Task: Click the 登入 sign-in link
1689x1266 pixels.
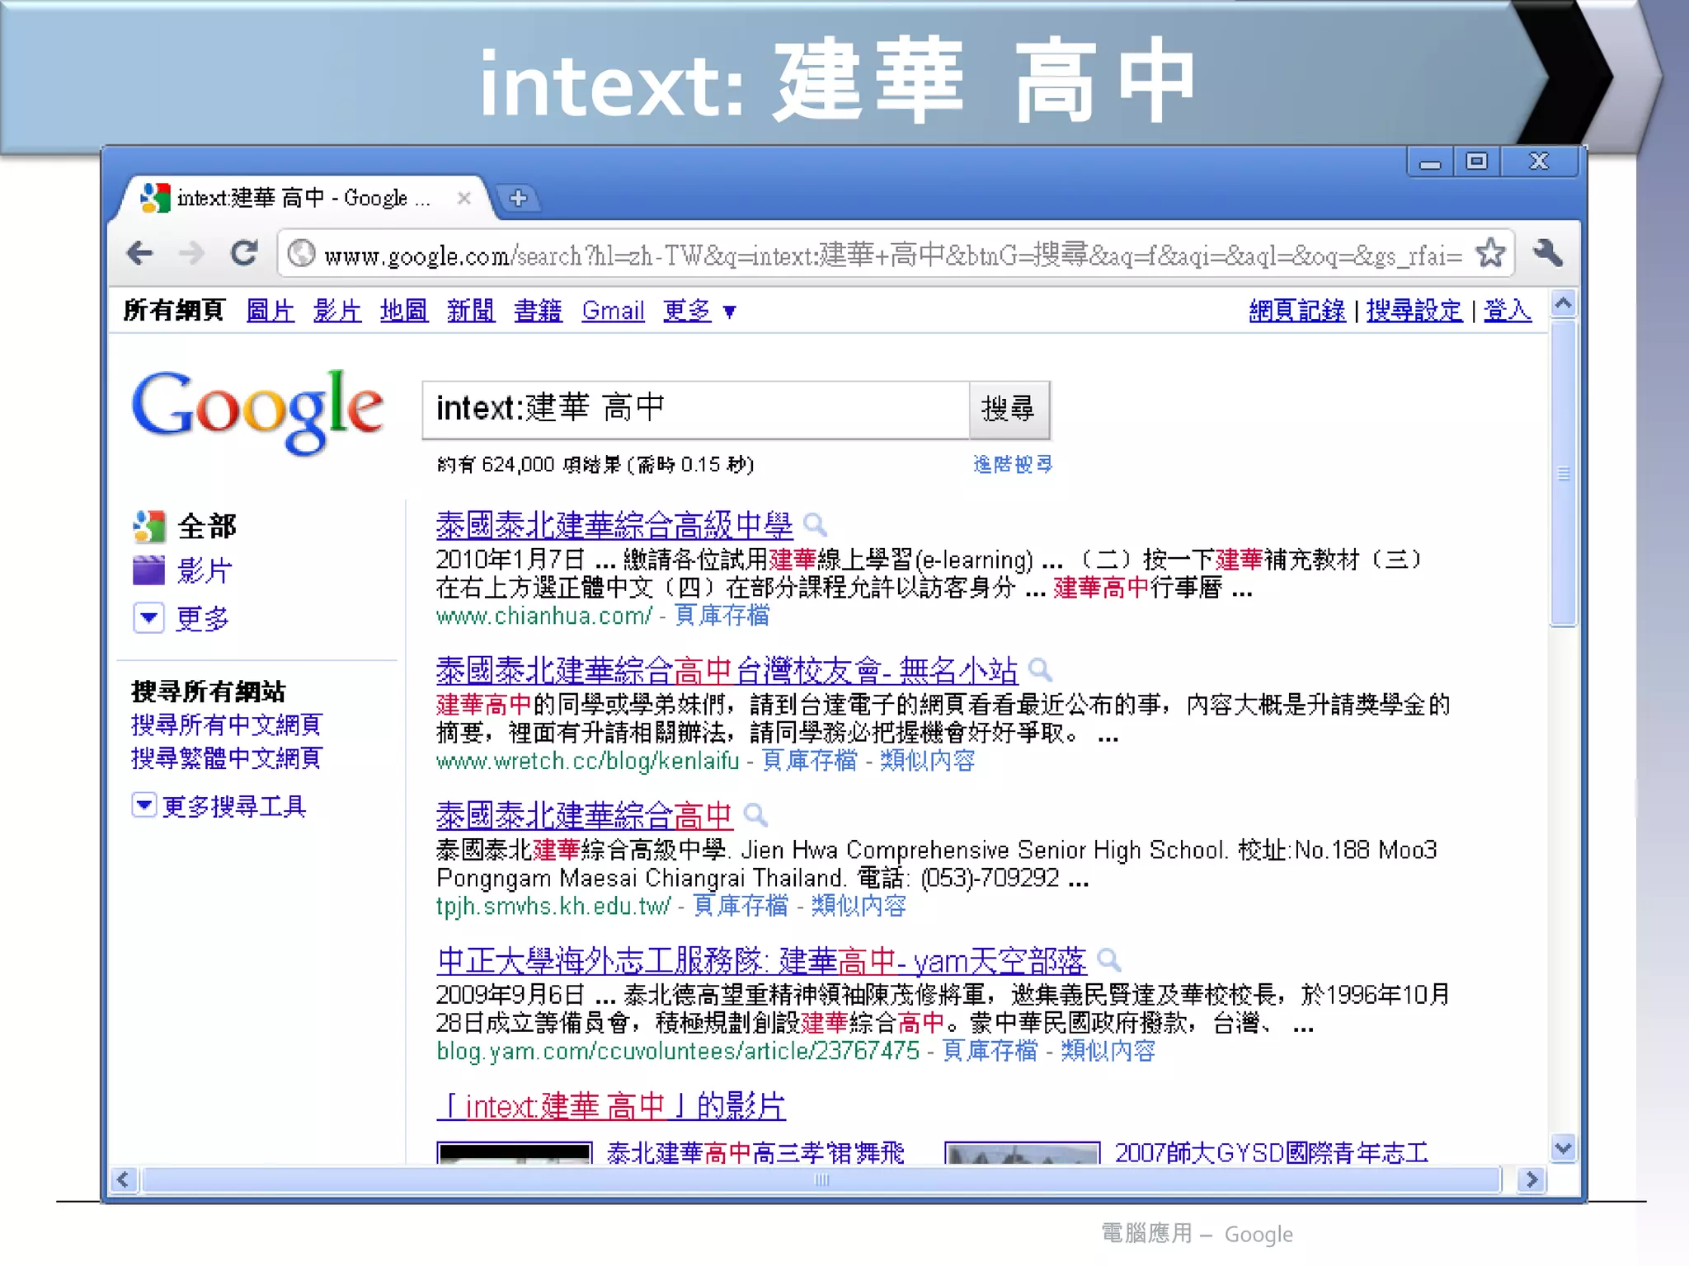Action: tap(1508, 311)
